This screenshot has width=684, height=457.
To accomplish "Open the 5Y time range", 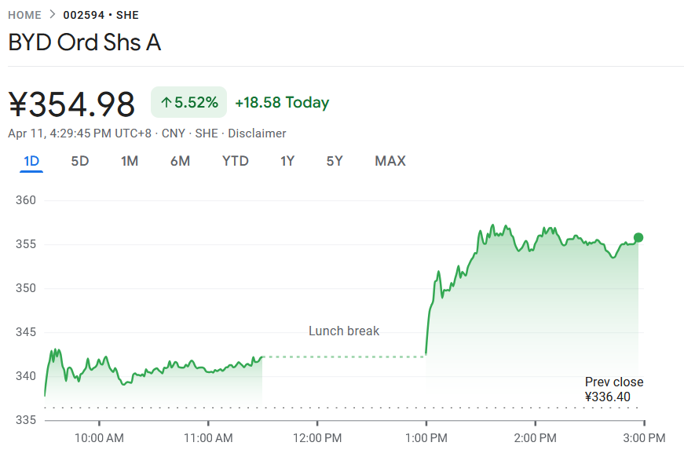I will point(334,160).
